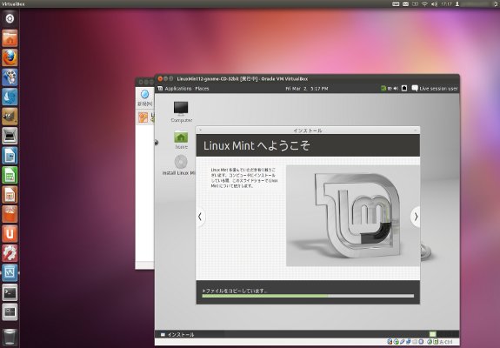Viewport: 500px width, 348px height.
Task: Open the Home Folder launcher icon
Action: pos(10,38)
